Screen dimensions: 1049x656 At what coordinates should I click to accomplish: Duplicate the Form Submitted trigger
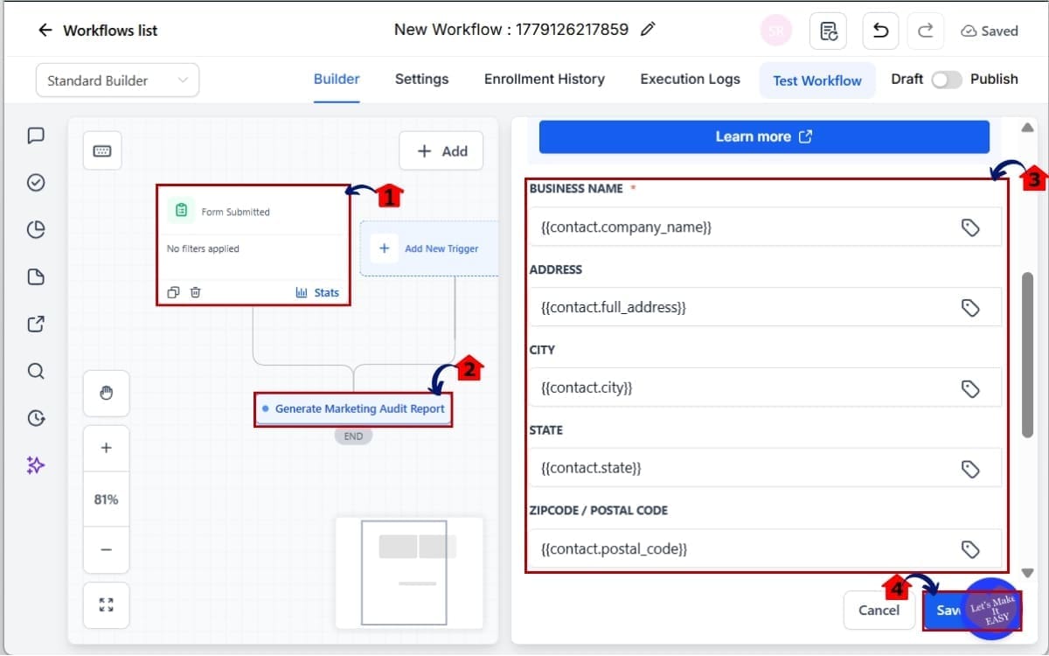point(174,292)
